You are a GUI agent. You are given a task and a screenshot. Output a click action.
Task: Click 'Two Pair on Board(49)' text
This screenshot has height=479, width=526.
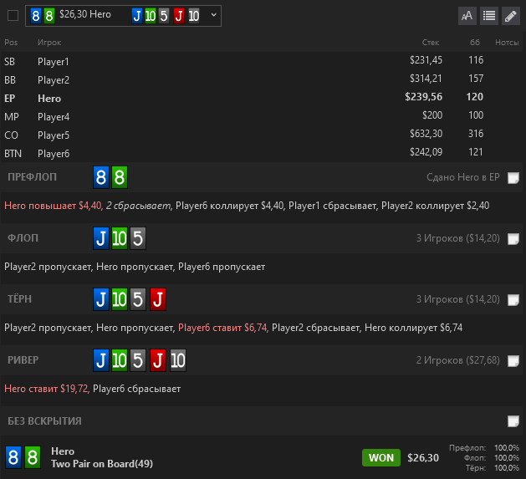tap(102, 464)
